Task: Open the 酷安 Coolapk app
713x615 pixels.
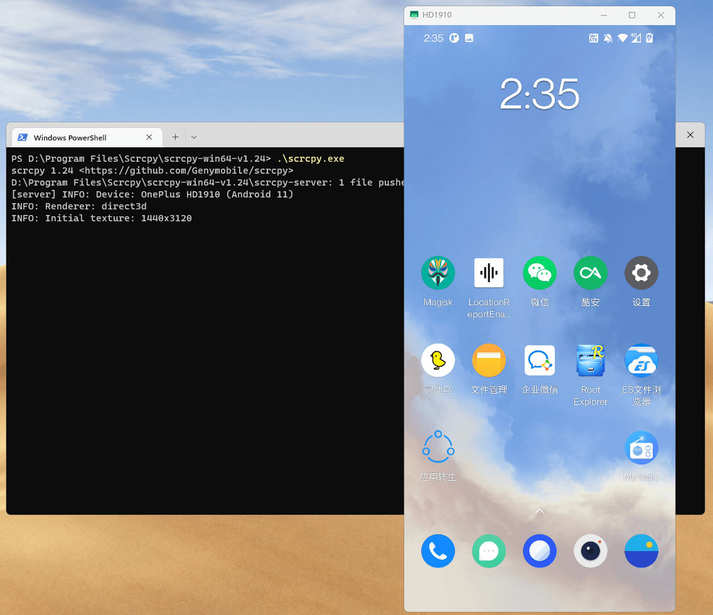Action: click(590, 273)
